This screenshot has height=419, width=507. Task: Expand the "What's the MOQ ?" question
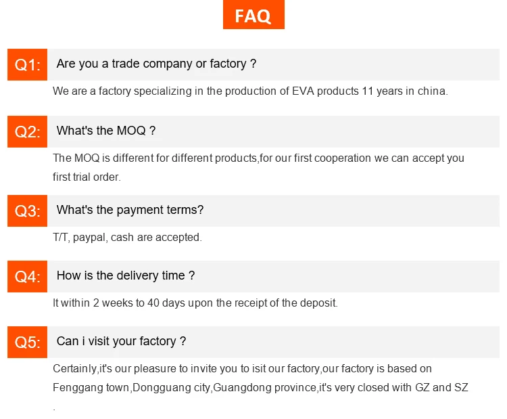pyautogui.click(x=106, y=131)
